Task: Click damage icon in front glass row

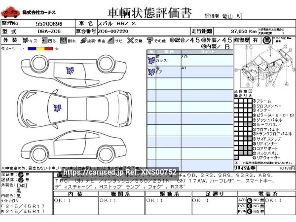Action: [x=151, y=60]
